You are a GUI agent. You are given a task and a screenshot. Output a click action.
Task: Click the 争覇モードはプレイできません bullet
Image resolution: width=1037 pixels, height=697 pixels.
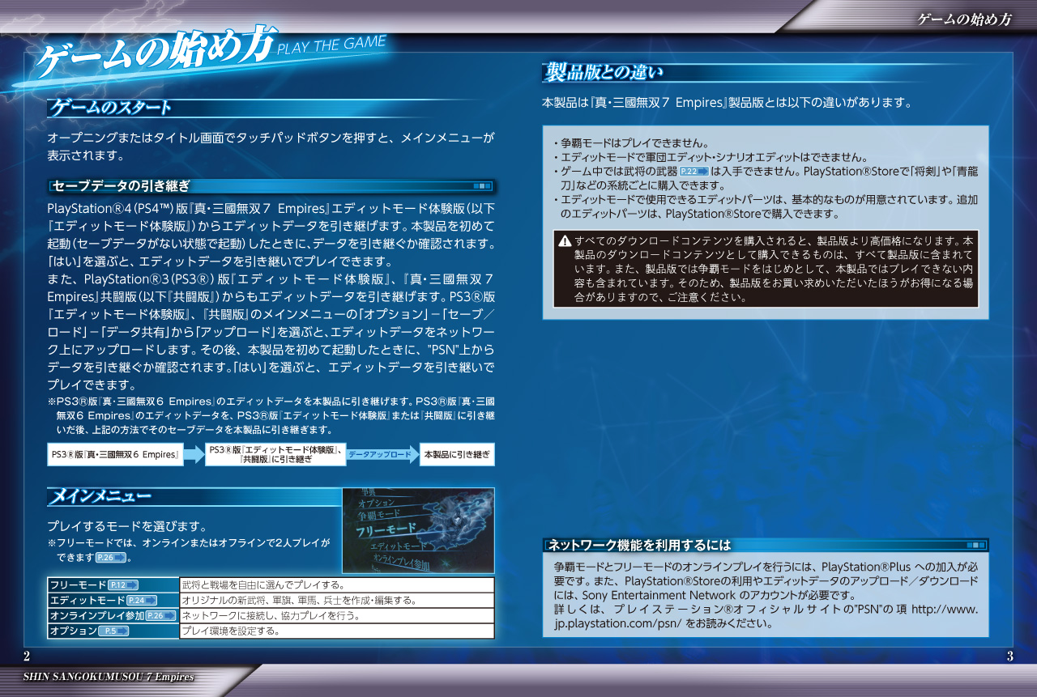632,143
